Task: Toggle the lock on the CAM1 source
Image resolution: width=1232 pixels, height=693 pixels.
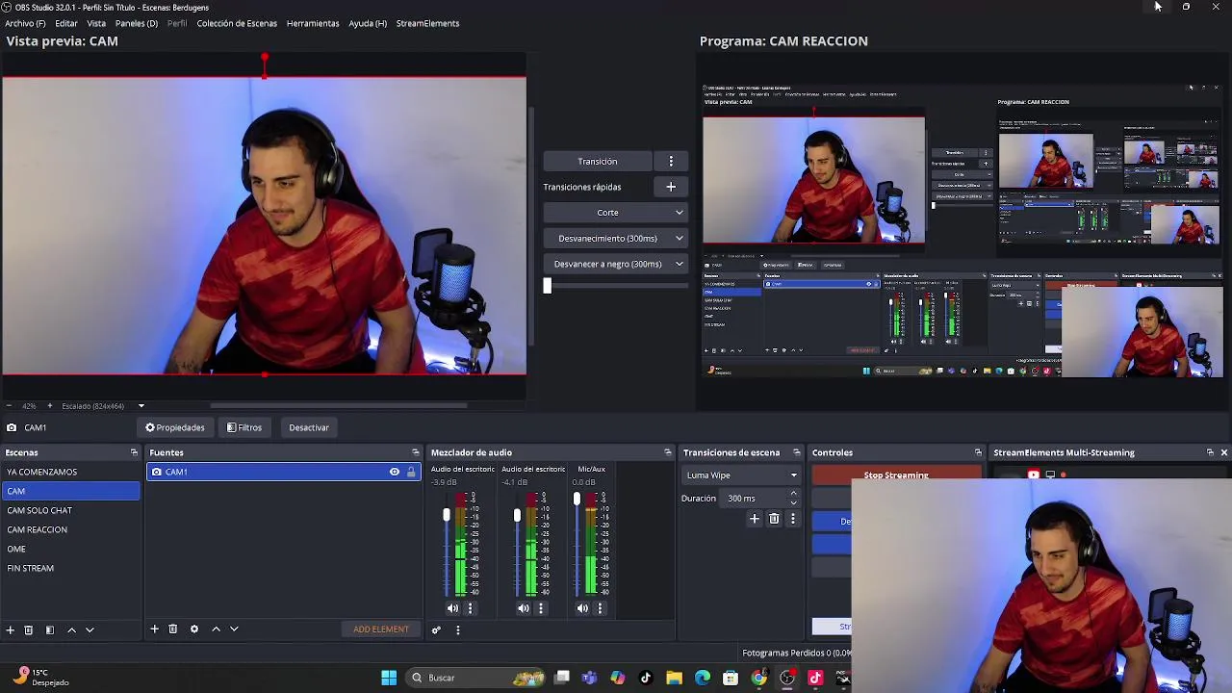Action: tap(411, 472)
